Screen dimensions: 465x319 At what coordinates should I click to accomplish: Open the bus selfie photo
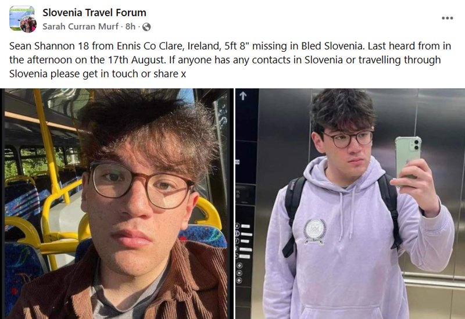pos(117,204)
